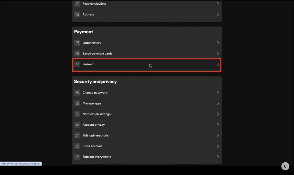Expand the Redeem row chevron
294x175 pixels.
tap(218, 64)
